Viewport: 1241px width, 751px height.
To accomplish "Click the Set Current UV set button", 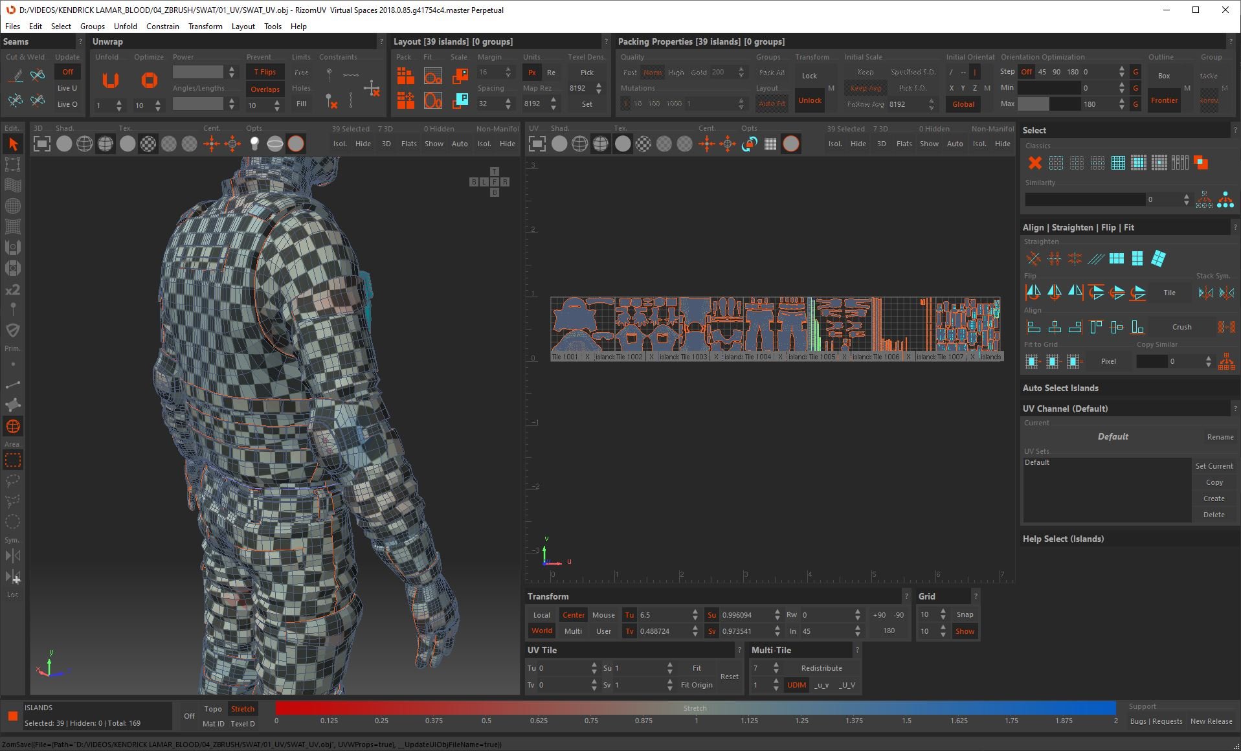I will [1214, 466].
